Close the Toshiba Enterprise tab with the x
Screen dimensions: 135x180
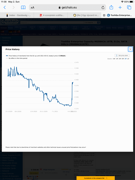click(x=104, y=15)
